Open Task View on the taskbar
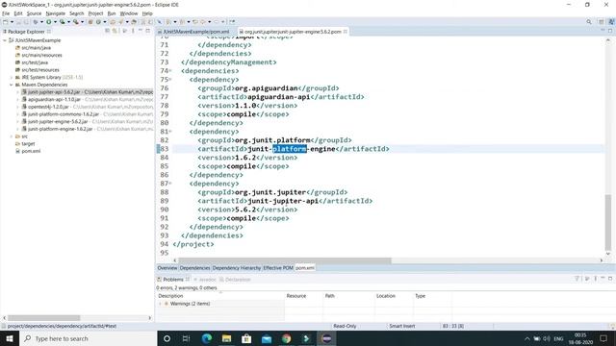The height and width of the screenshot is (346, 616). pyautogui.click(x=186, y=338)
